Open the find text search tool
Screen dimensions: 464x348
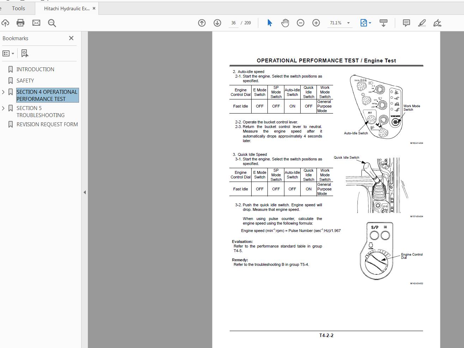[52, 23]
